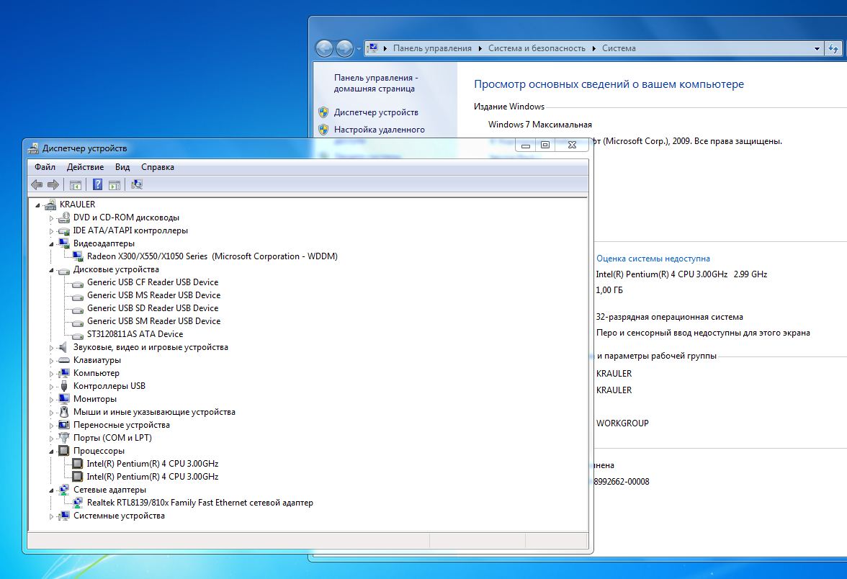Image resolution: width=847 pixels, height=579 pixels.
Task: Click the Realtek RTL8139 adapter icon
Action: pos(77,503)
